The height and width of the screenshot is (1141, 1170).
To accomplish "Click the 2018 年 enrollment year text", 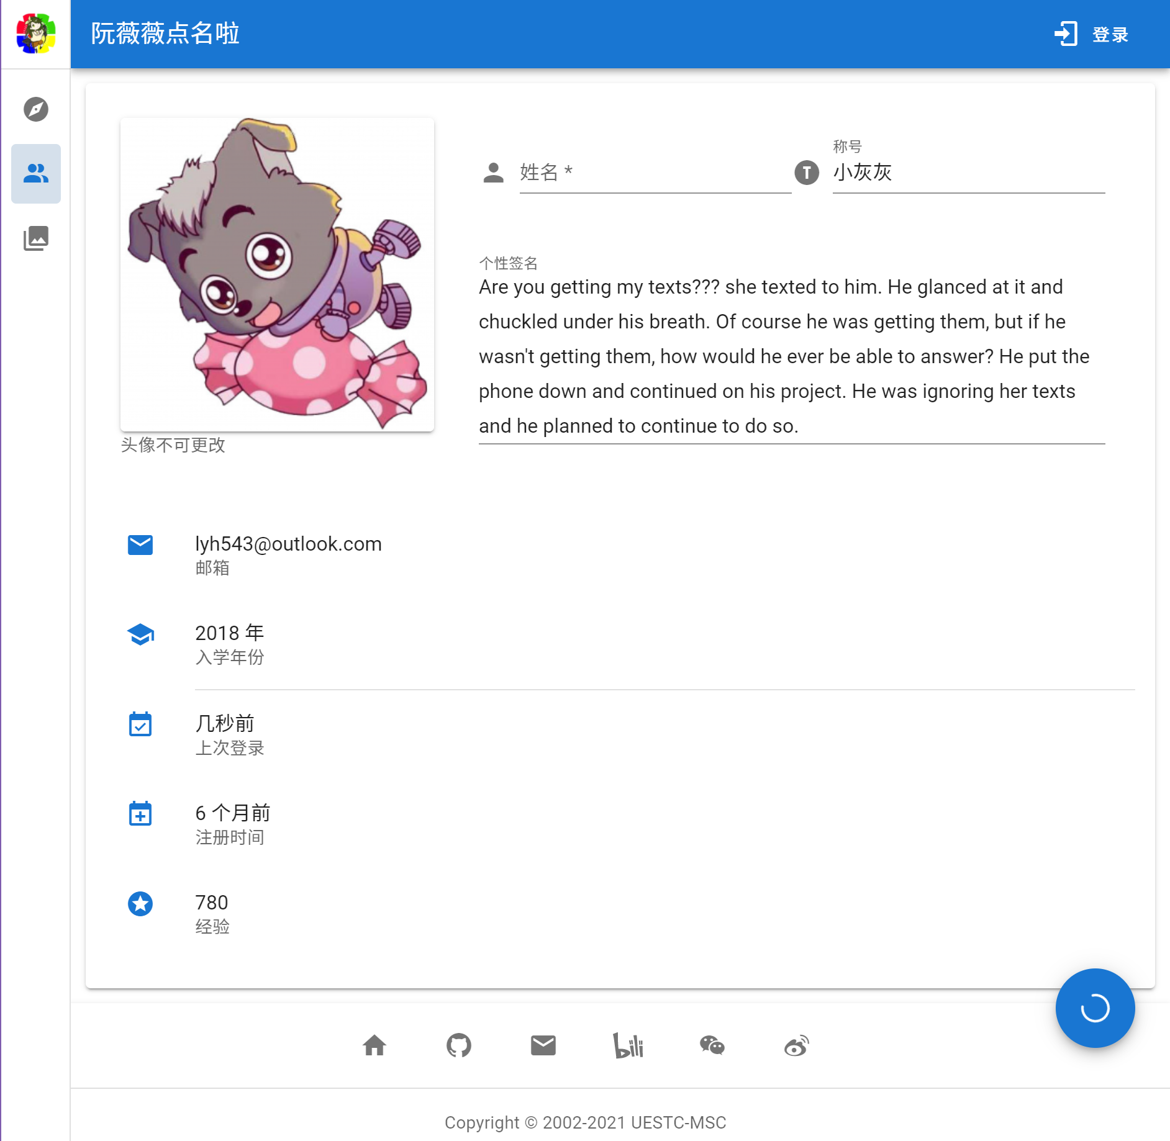I will pyautogui.click(x=230, y=633).
